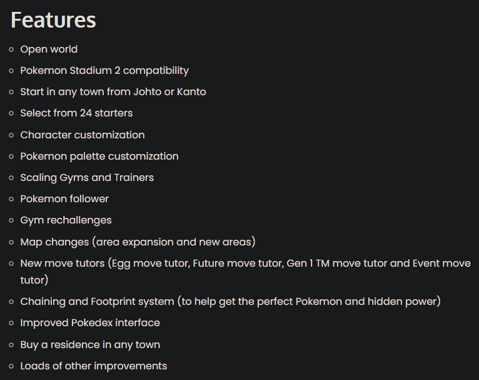The image size is (479, 380).
Task: Click the Chaining and Footprint system line
Action: (x=230, y=302)
